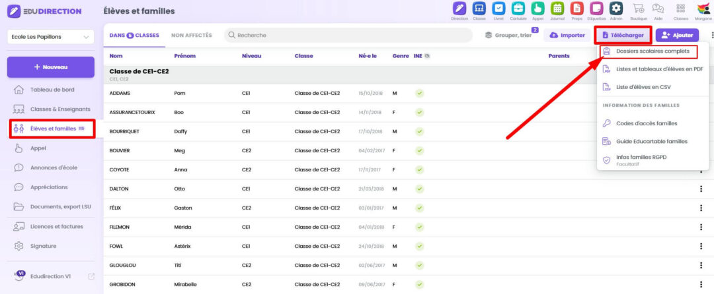Select Listes et tableaux d'élèves en PDF
The width and height of the screenshot is (714, 294).
point(653,69)
